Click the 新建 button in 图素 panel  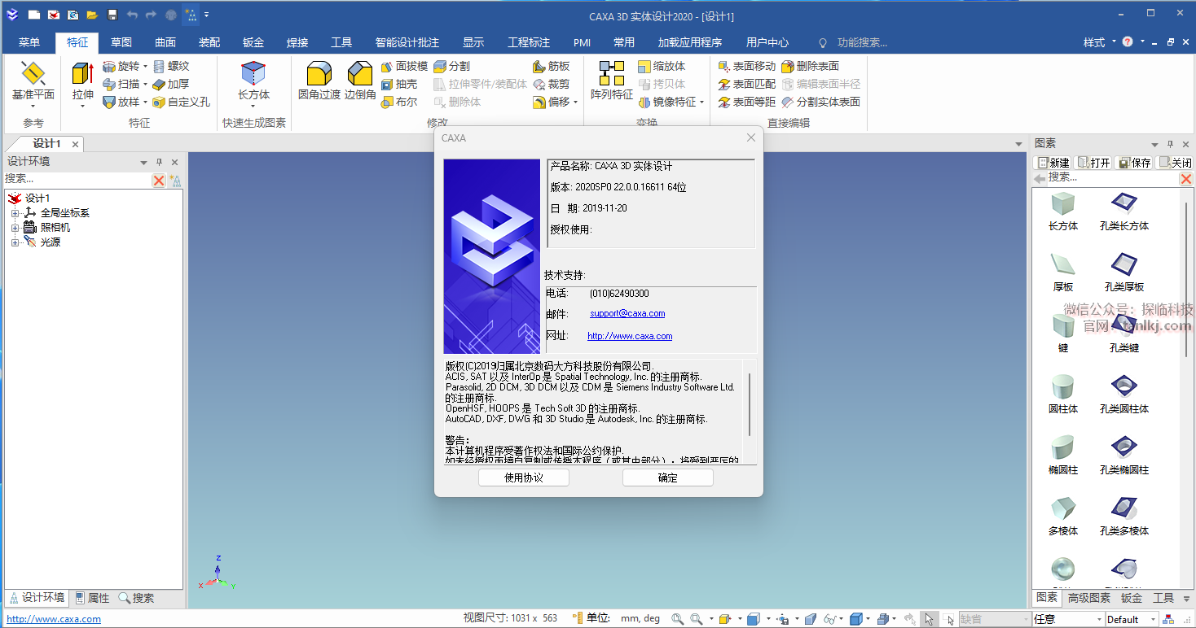[x=1053, y=163]
